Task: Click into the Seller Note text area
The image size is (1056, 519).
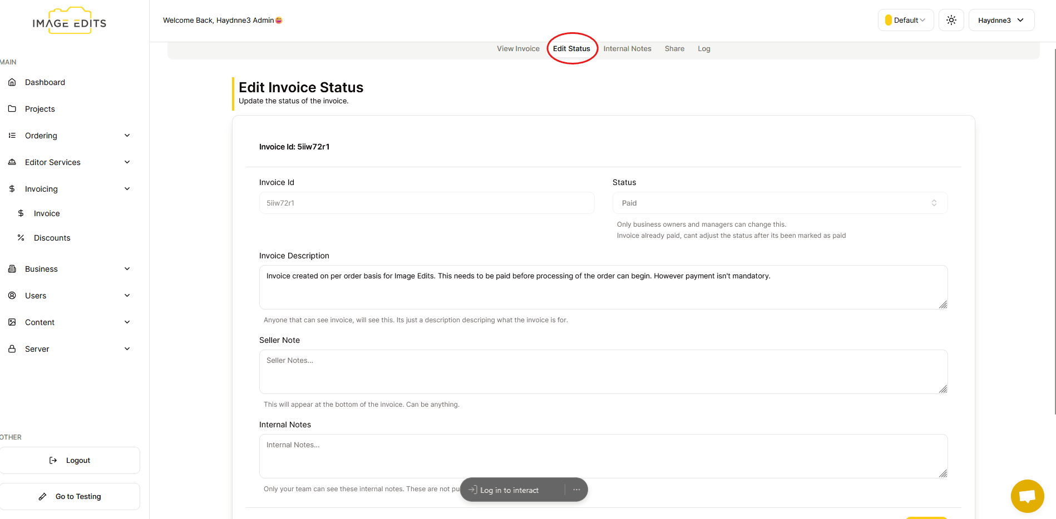Action: click(x=603, y=371)
